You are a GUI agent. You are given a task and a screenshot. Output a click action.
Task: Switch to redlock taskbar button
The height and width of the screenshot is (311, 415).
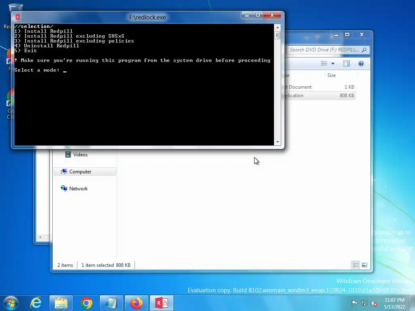pos(162,303)
